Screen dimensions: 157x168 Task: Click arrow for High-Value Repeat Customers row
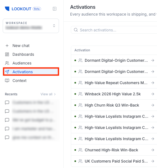[153, 83]
